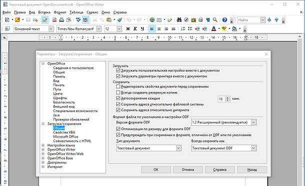Click the Italic (К) formatting icon
The width and height of the screenshot is (305, 186).
(135, 29)
